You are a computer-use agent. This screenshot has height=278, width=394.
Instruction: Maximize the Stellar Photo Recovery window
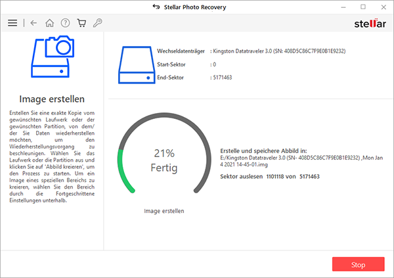[x=363, y=7]
